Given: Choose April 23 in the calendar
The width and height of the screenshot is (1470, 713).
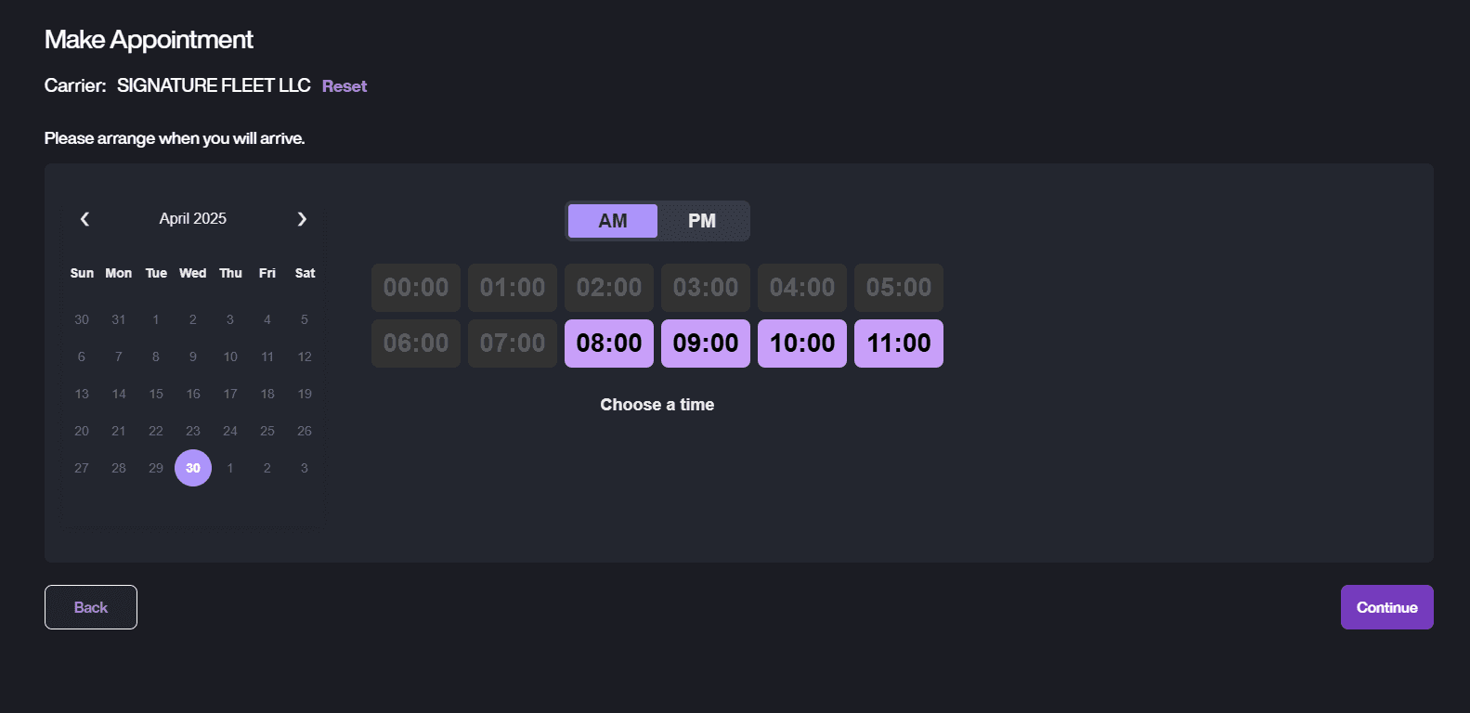Looking at the screenshot, I should (x=193, y=431).
